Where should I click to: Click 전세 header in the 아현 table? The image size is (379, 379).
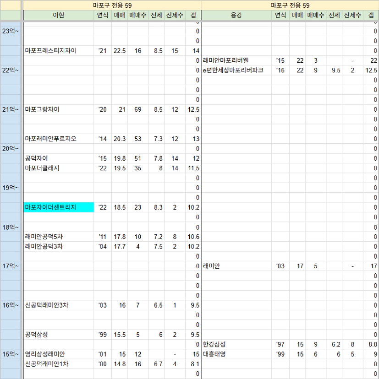[156, 15]
